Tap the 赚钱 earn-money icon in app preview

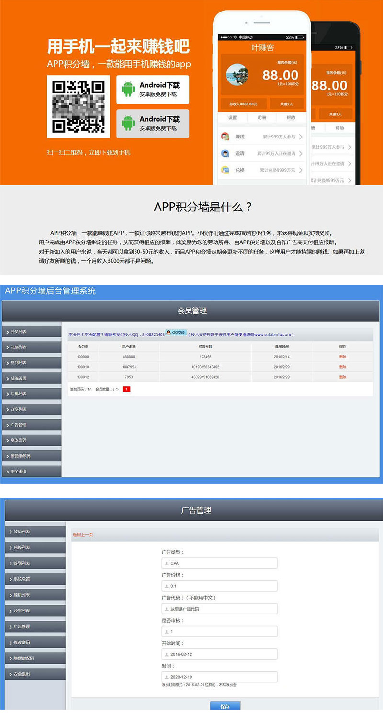pyautogui.click(x=225, y=137)
